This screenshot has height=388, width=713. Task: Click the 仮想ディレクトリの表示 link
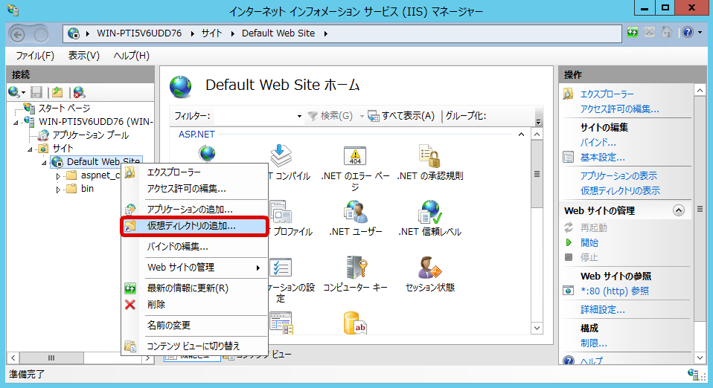pos(620,191)
